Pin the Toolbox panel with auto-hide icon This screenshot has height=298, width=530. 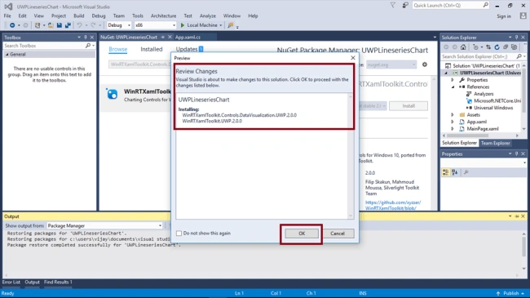[x=85, y=38]
